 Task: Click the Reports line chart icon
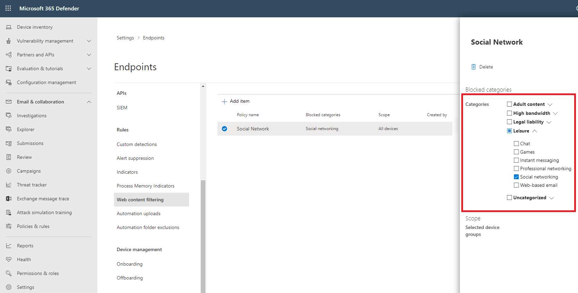tap(9, 246)
